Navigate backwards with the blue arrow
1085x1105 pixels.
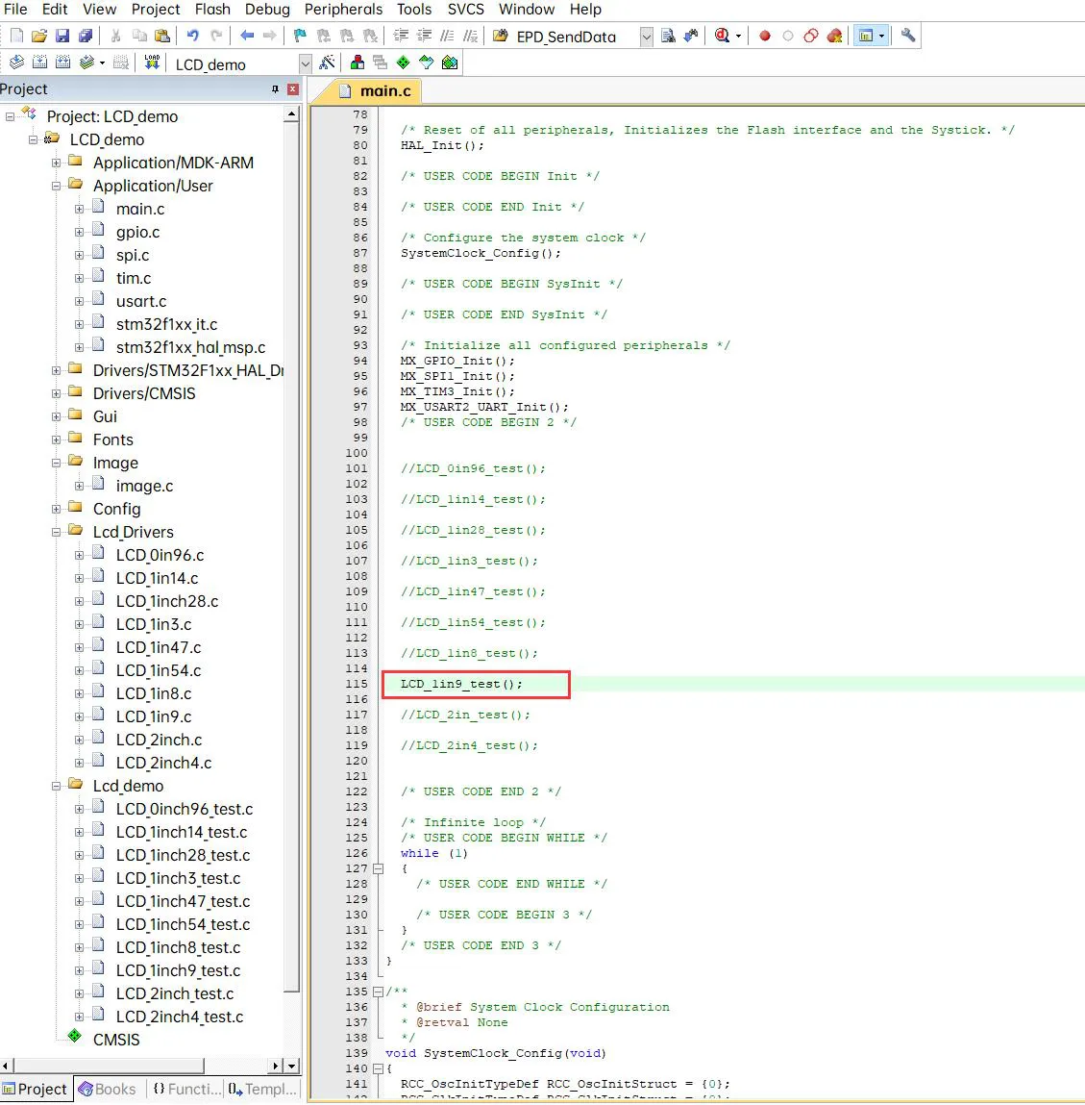click(246, 36)
